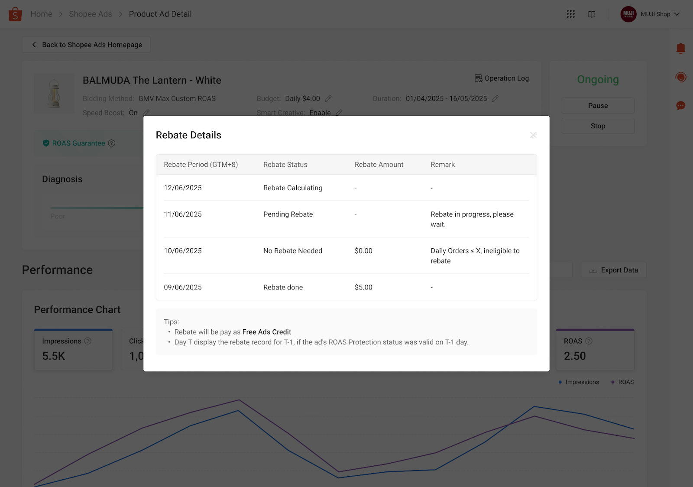This screenshot has width=693, height=487.
Task: Toggle Impressions legend in chart
Action: click(x=579, y=382)
